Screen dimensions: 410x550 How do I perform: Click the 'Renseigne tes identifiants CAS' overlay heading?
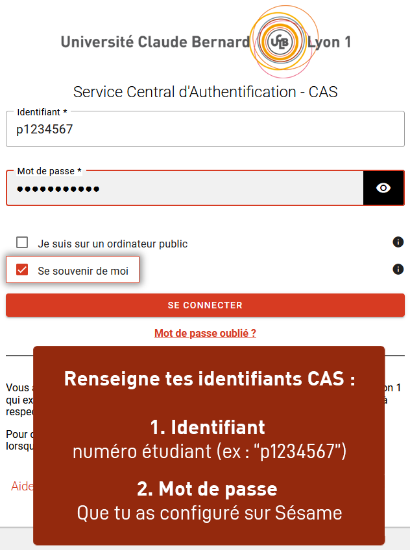[x=210, y=379]
